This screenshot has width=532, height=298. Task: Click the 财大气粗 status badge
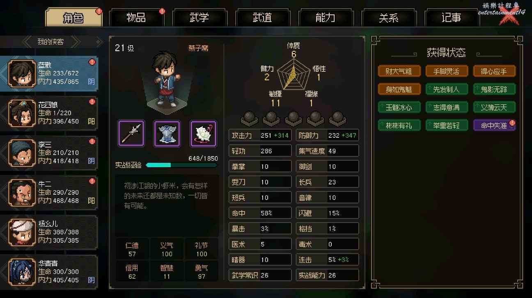click(399, 71)
